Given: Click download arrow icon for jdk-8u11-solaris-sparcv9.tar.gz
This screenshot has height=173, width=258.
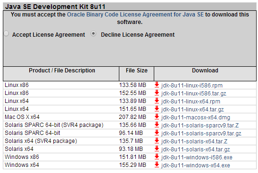Looking at the screenshot, I should pos(157,133).
